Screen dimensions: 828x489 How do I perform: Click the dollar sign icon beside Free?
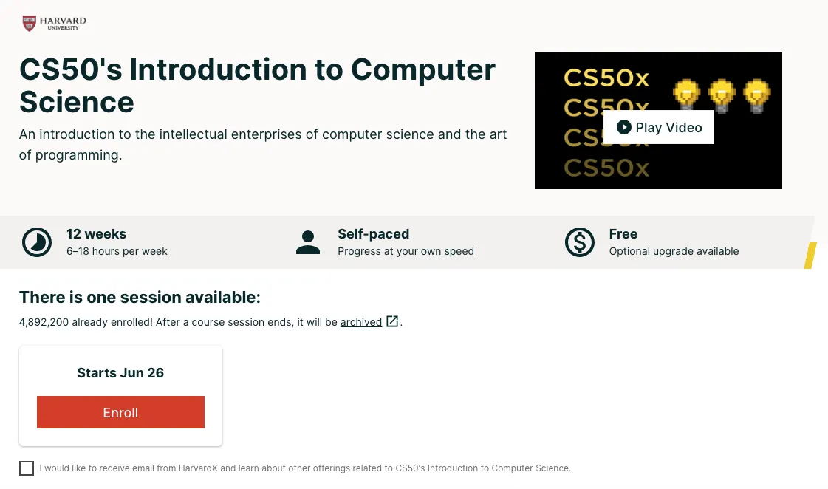580,242
